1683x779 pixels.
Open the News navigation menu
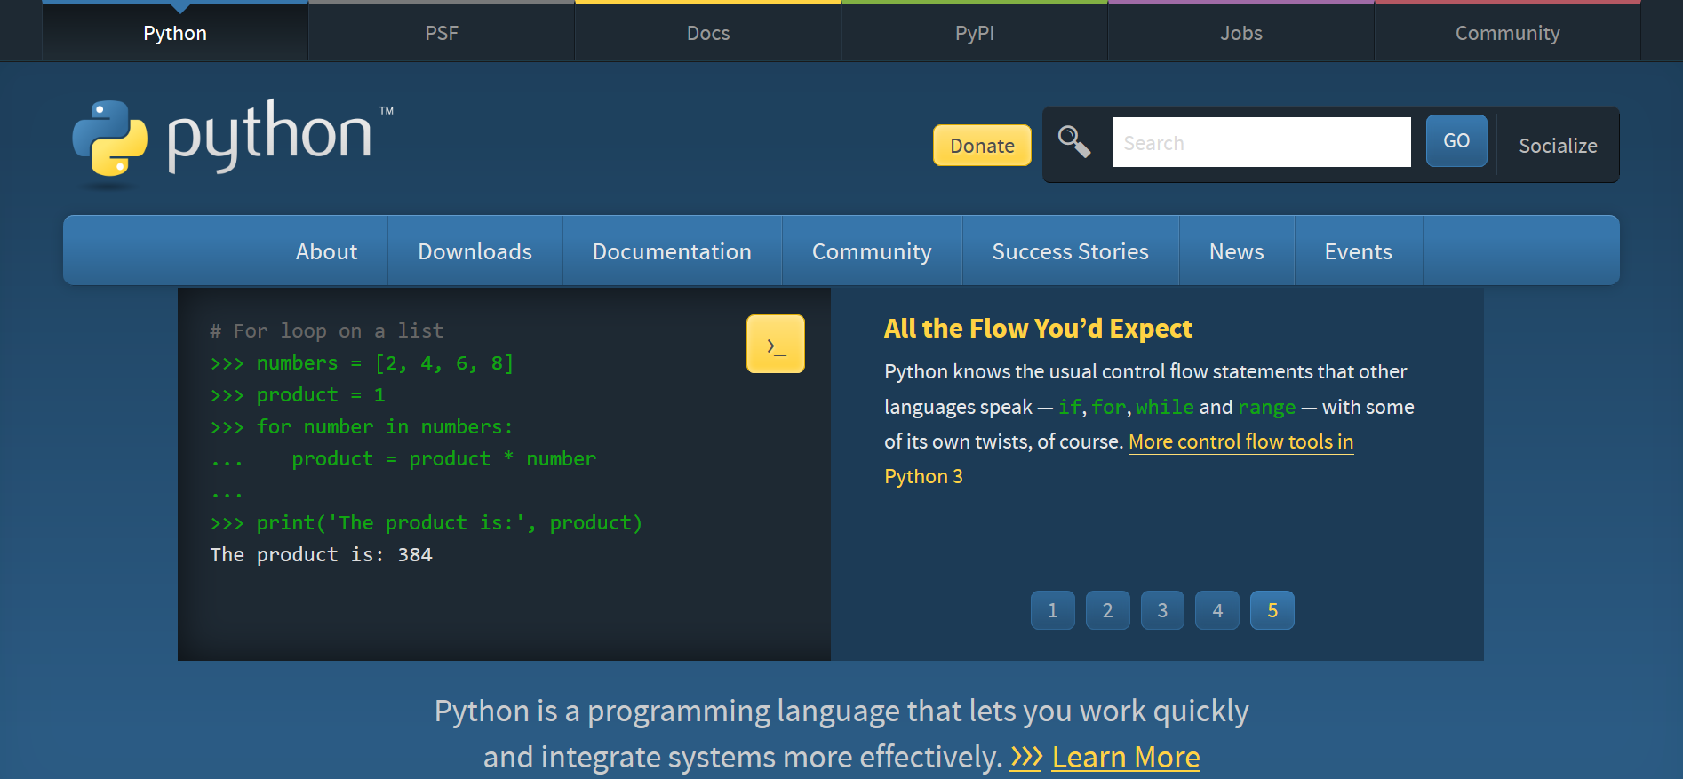pyautogui.click(x=1237, y=251)
